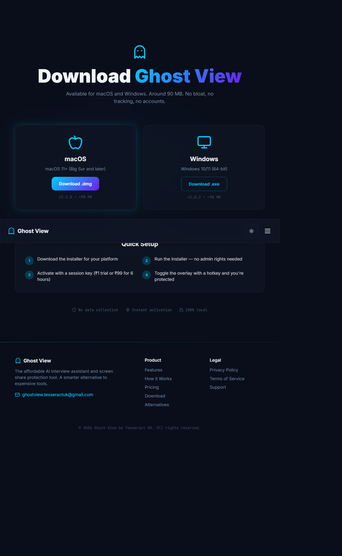The image size is (342, 556).
Task: Open the Pricing footer link
Action: 152,387
